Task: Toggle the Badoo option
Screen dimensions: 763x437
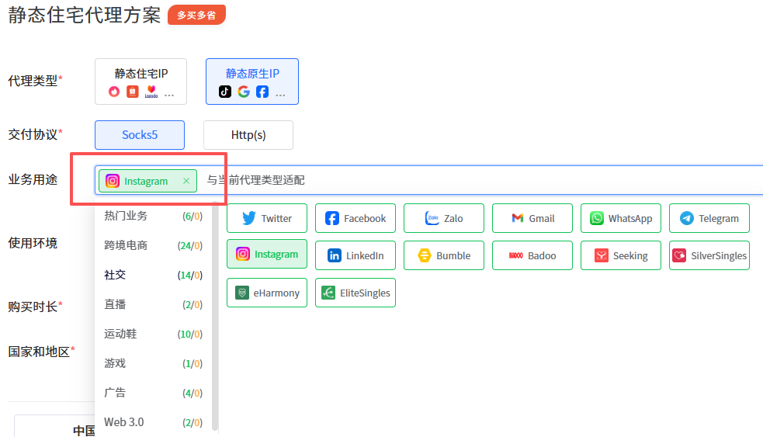Action: (532, 255)
